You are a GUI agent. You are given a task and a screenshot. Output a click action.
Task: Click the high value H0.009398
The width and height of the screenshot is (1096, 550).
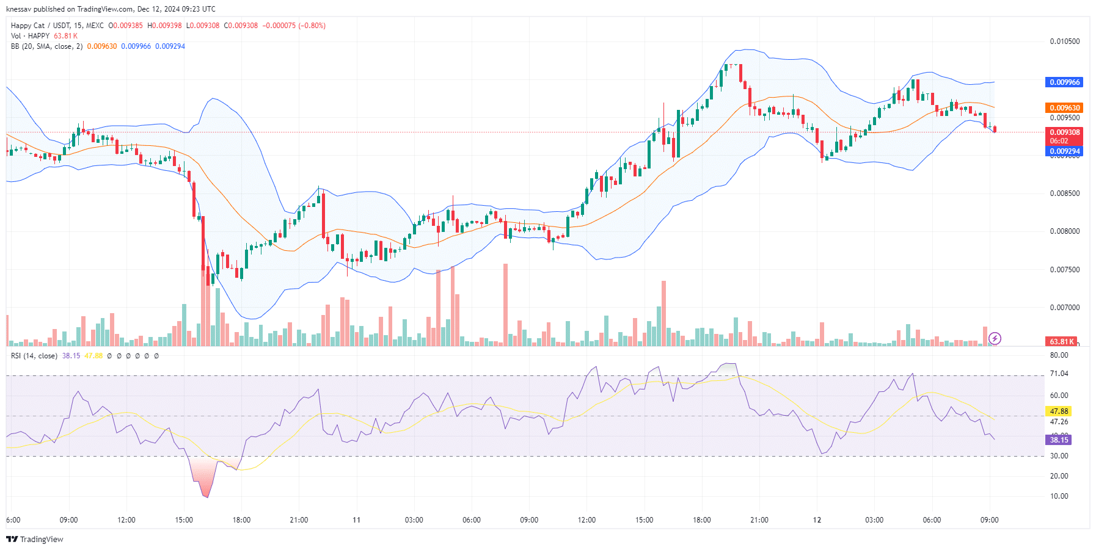point(164,26)
